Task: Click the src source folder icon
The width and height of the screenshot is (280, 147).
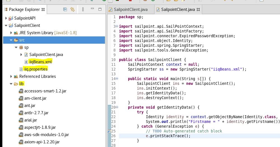Action: pos(16,40)
